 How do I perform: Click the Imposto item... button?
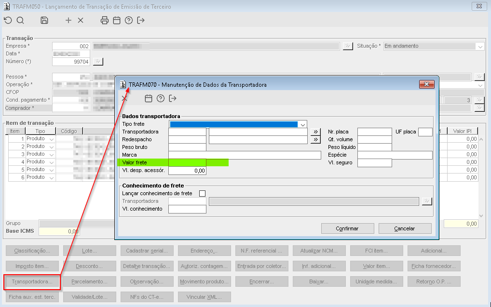tap(32, 266)
